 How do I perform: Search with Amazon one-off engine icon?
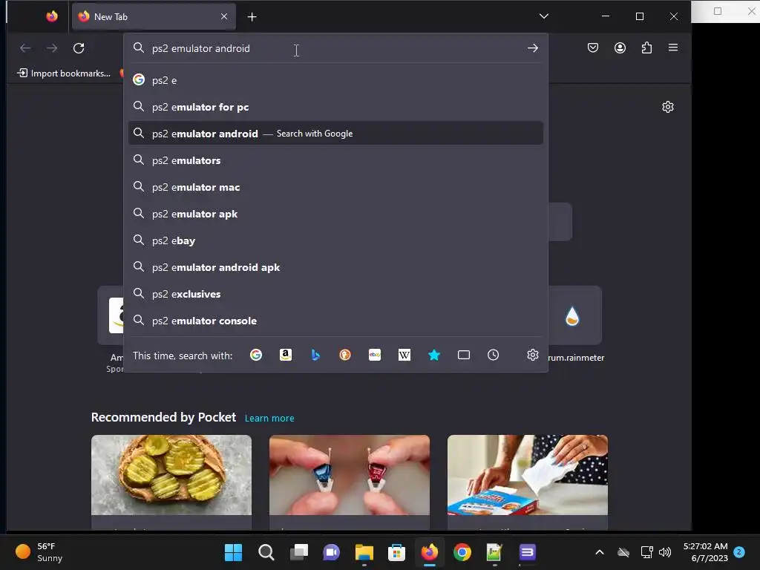click(286, 356)
